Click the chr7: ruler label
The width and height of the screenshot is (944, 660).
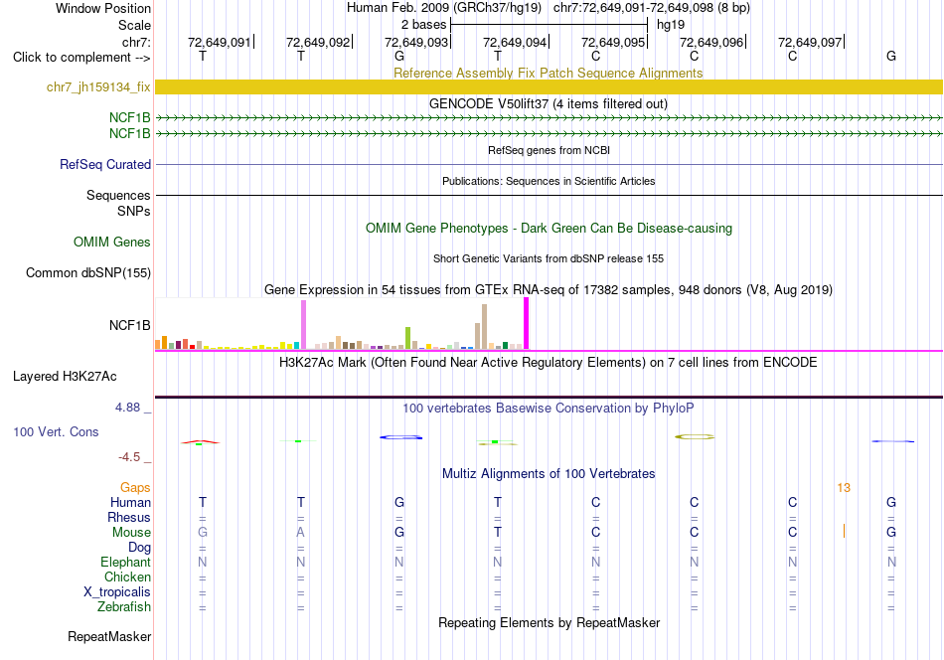pos(137,42)
